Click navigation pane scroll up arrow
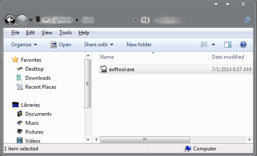 pos(88,55)
